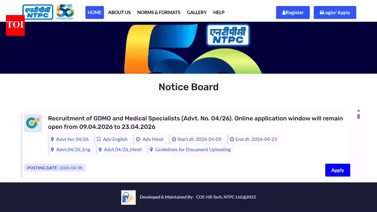Viewport: 377px width, 212px height.
Task: Click the 50 years anniversary logo
Action: click(65, 12)
